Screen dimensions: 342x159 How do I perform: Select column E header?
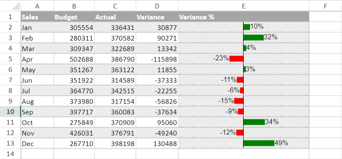[244, 6]
